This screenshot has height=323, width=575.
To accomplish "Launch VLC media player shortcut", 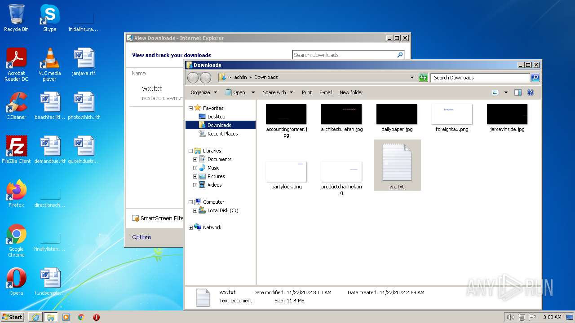I will pos(49,65).
